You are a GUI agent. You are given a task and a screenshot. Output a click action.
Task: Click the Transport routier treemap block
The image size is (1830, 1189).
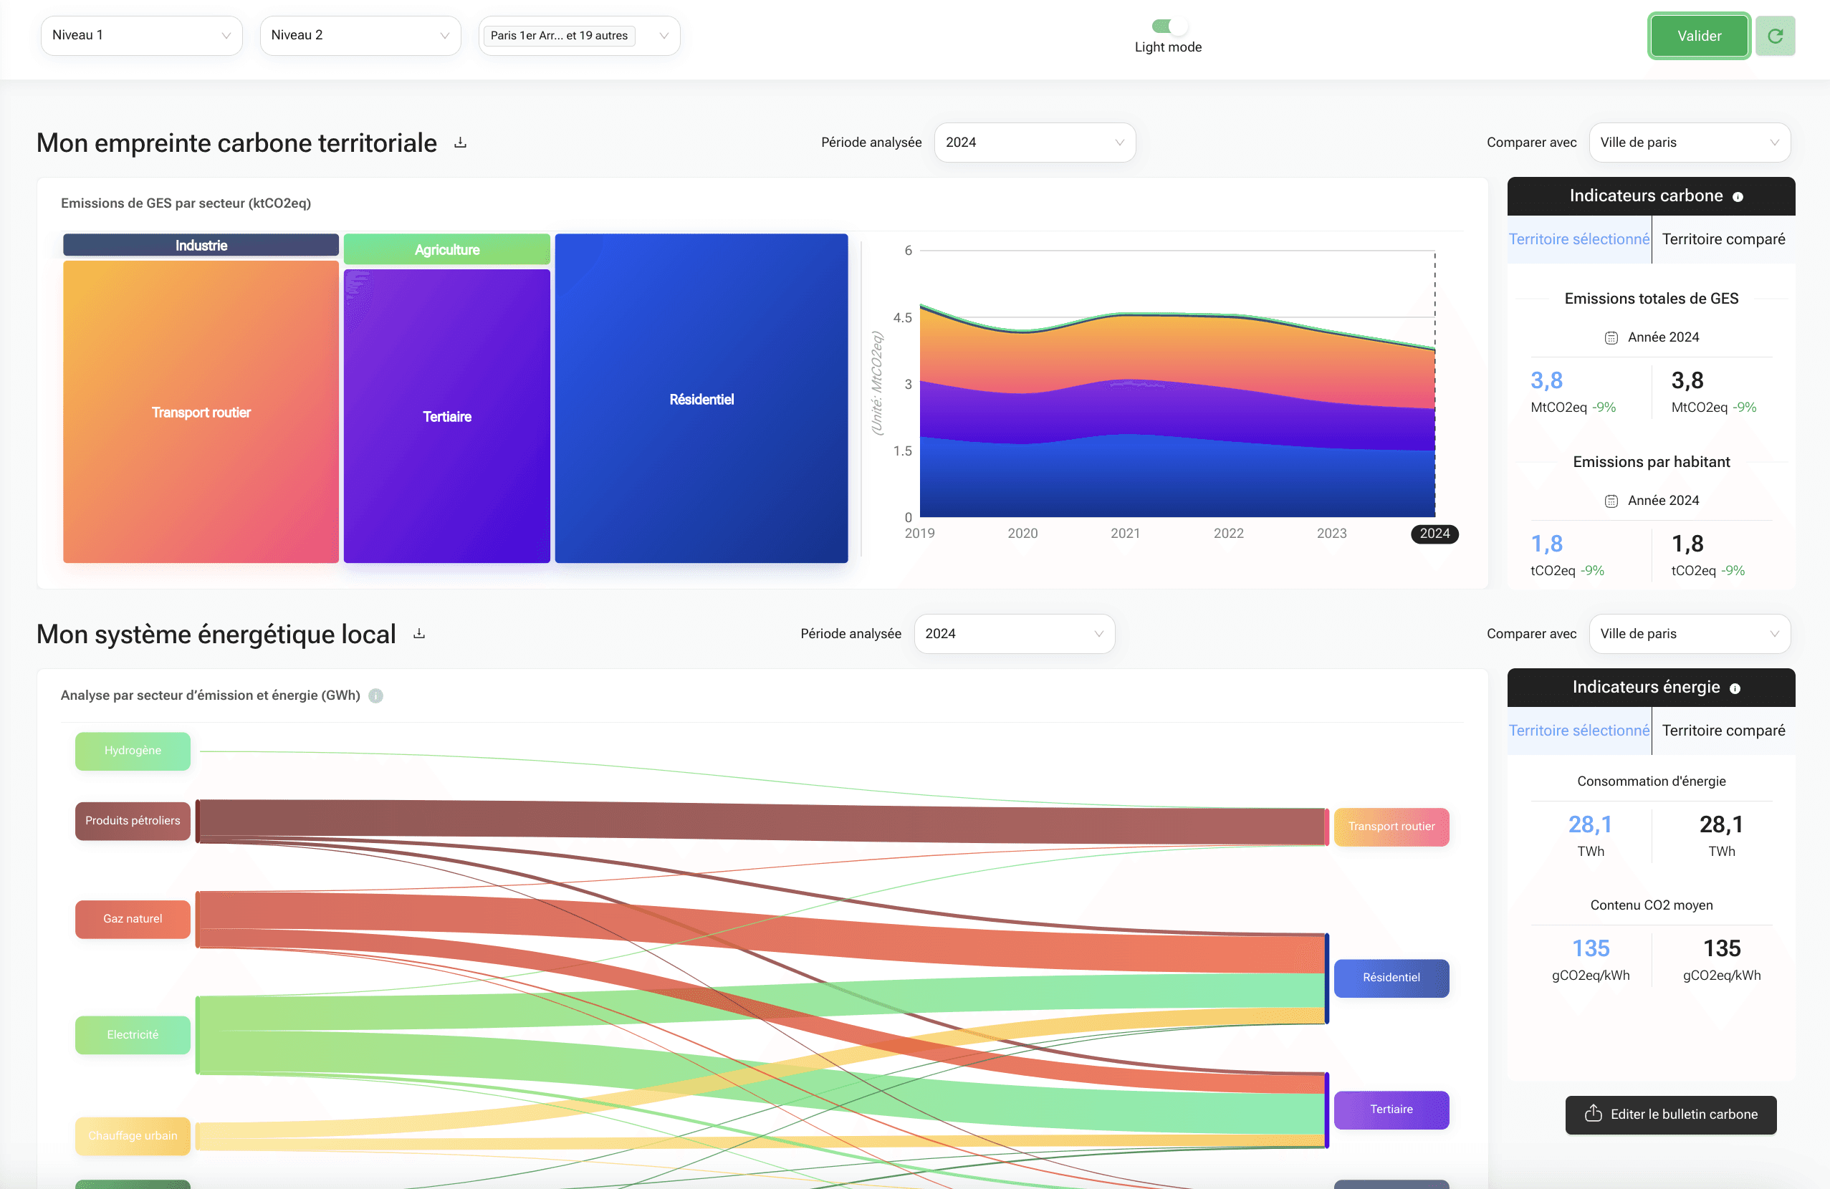click(x=201, y=412)
